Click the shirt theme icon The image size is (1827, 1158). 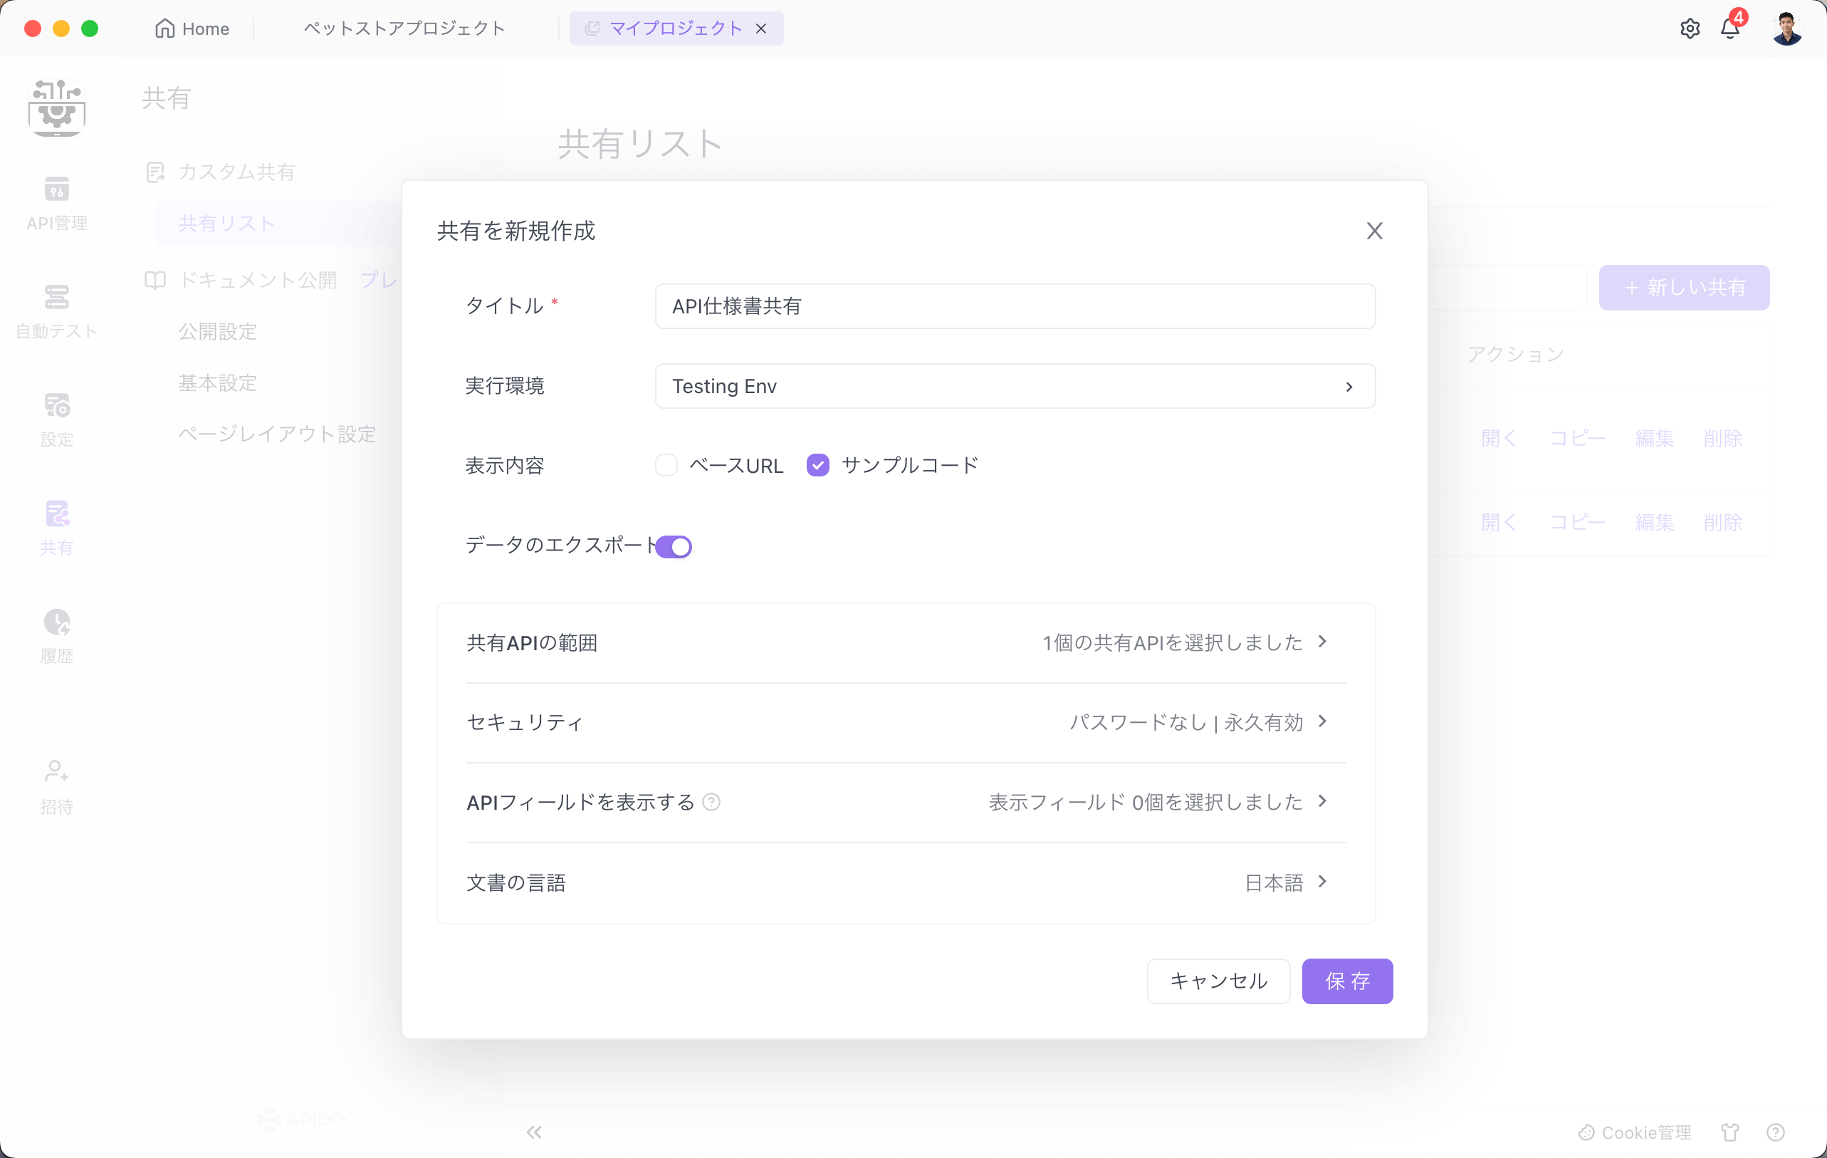[x=1730, y=1132]
